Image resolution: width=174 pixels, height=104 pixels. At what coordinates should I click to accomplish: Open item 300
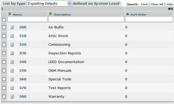click(x=23, y=27)
